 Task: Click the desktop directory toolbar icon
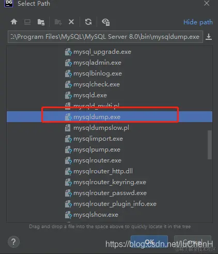[x=27, y=22]
